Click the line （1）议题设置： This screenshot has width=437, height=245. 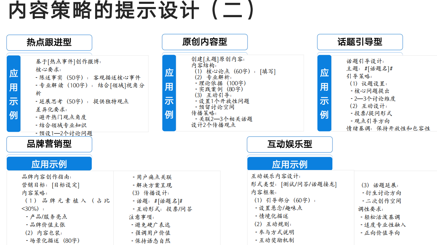coord(369,84)
